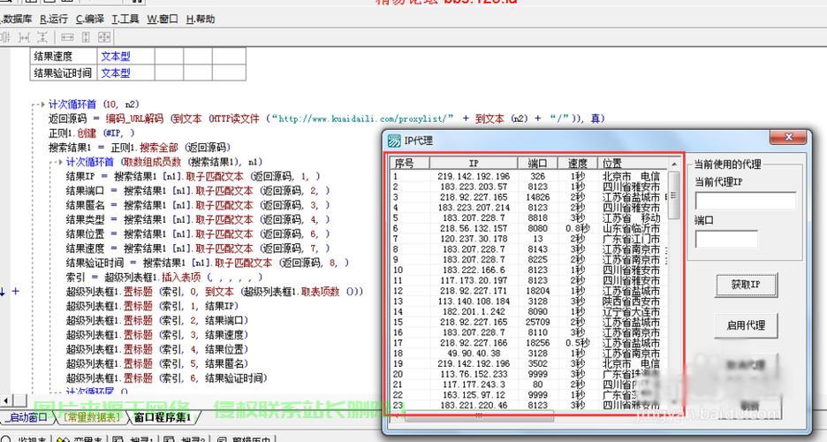827x442 pixels.
Task: Collapse the outer 计次循环首 (10, n2) loop
Action: coord(43,104)
